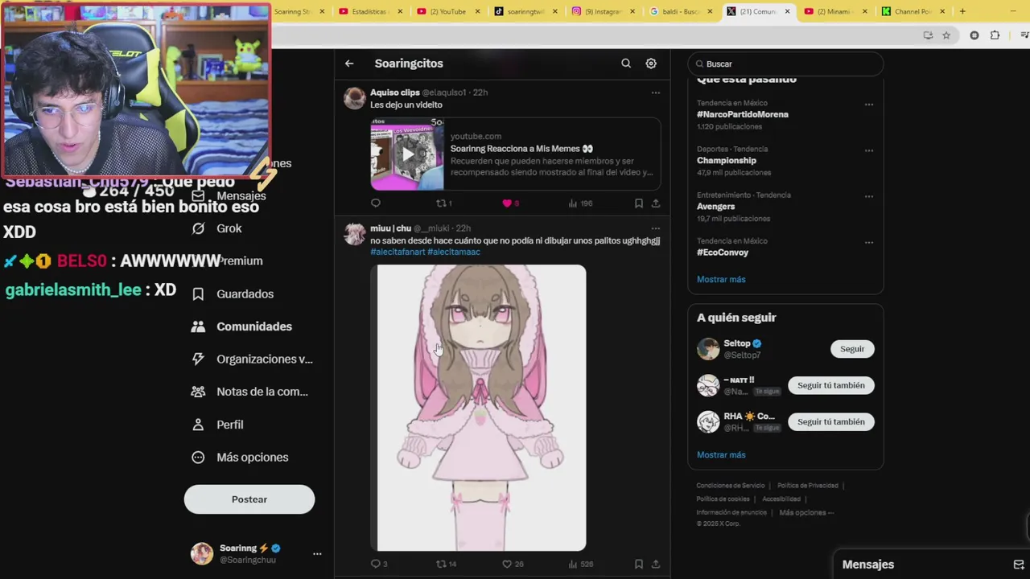Image resolution: width=1030 pixels, height=579 pixels.
Task: Open the #EcoConvoy trend
Action: (x=723, y=253)
